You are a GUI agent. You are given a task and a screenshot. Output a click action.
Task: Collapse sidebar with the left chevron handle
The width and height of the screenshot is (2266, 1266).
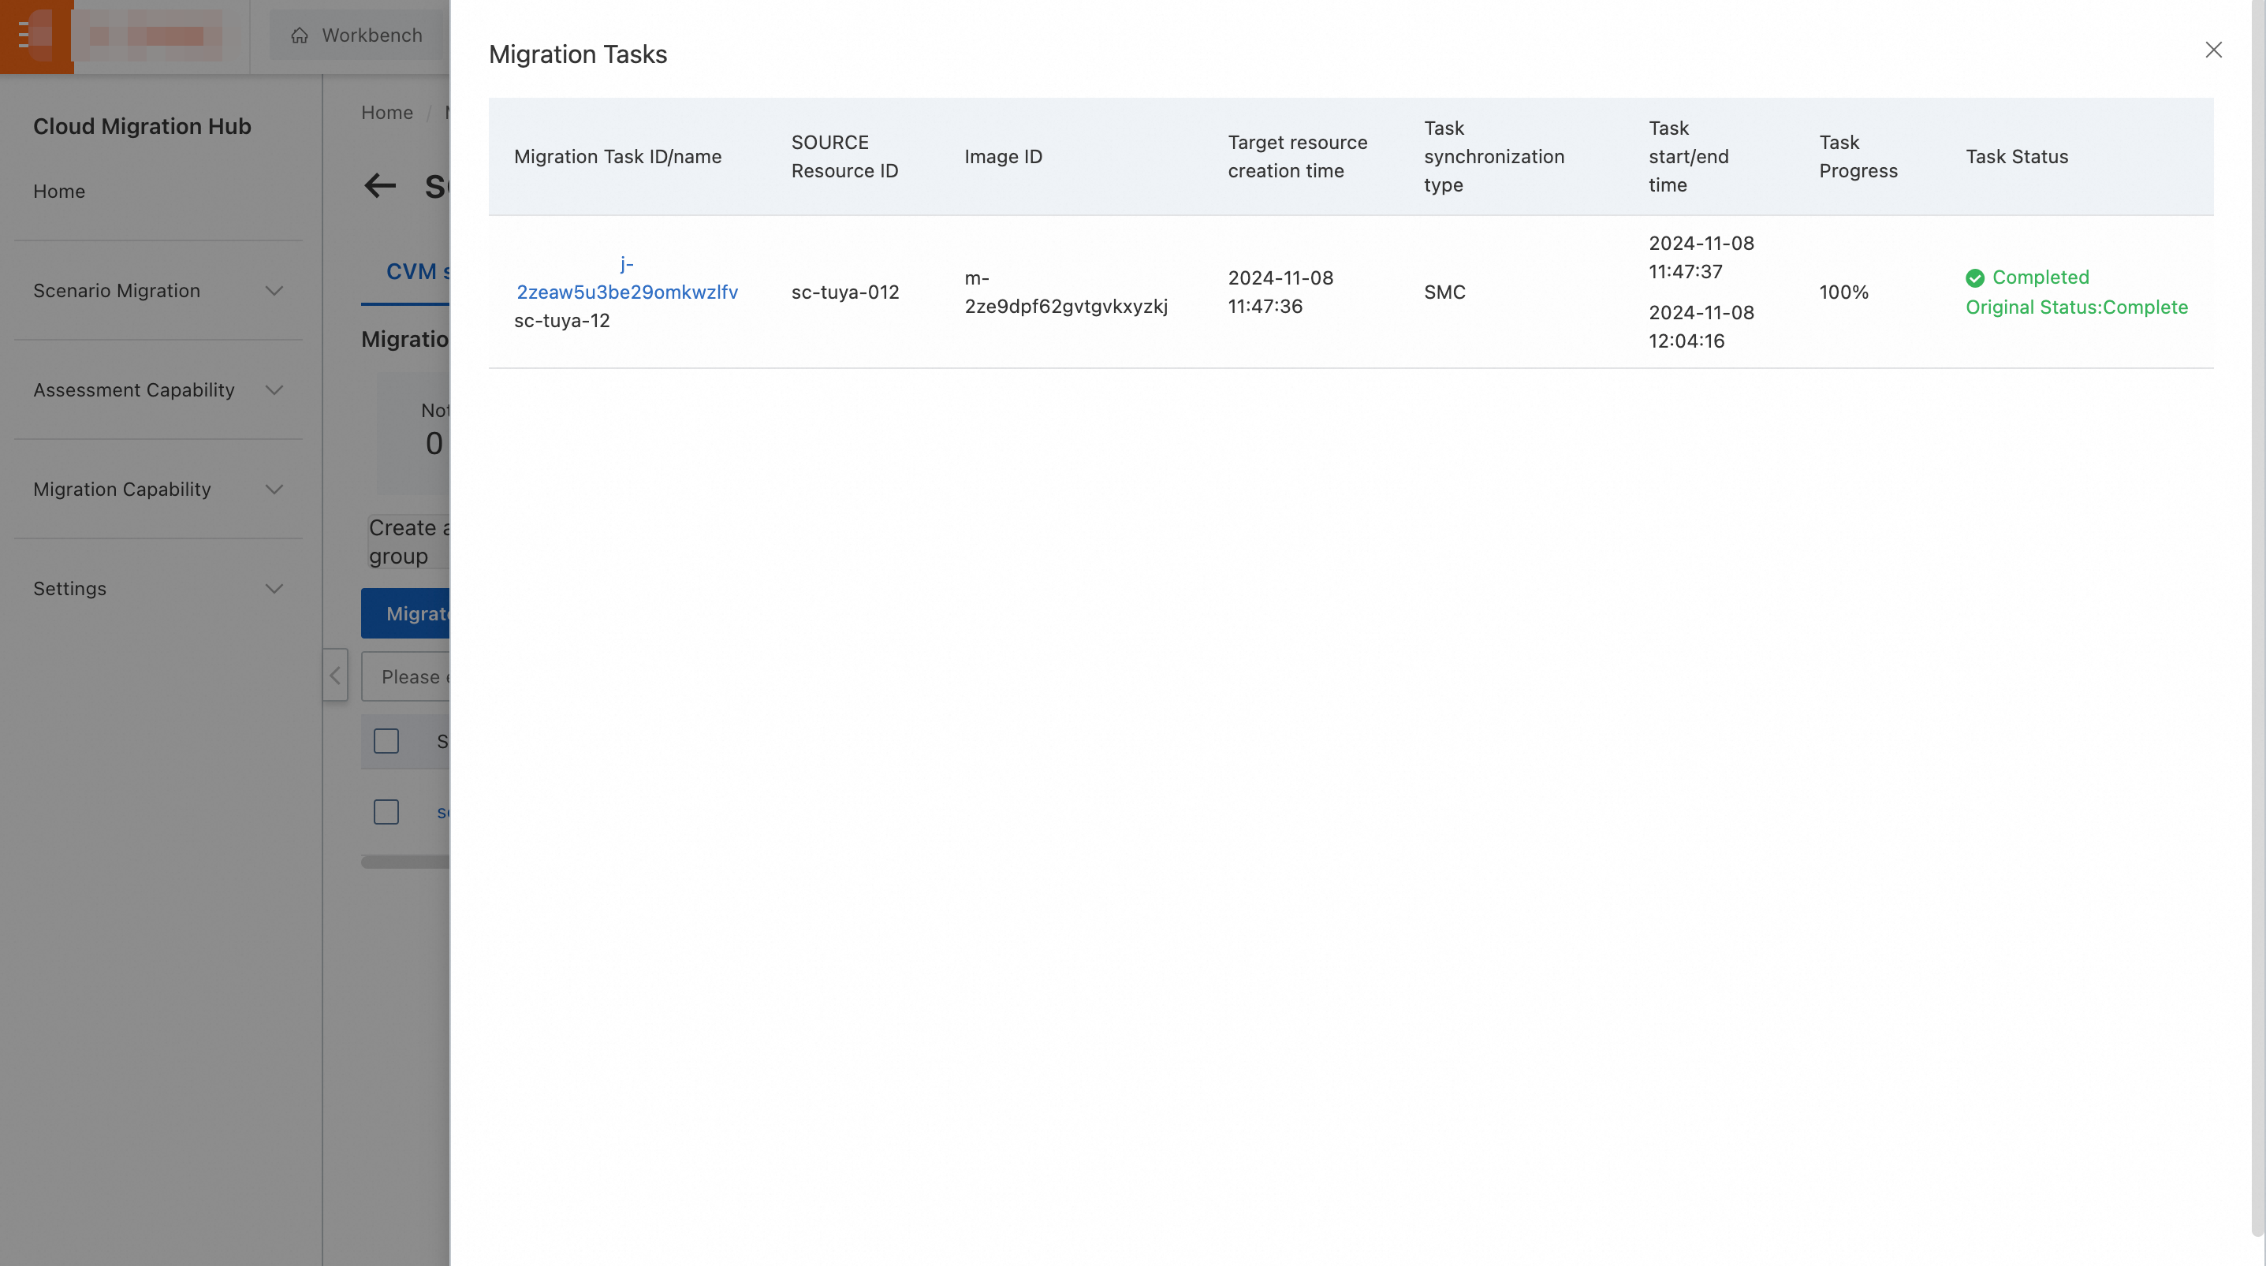click(x=335, y=675)
